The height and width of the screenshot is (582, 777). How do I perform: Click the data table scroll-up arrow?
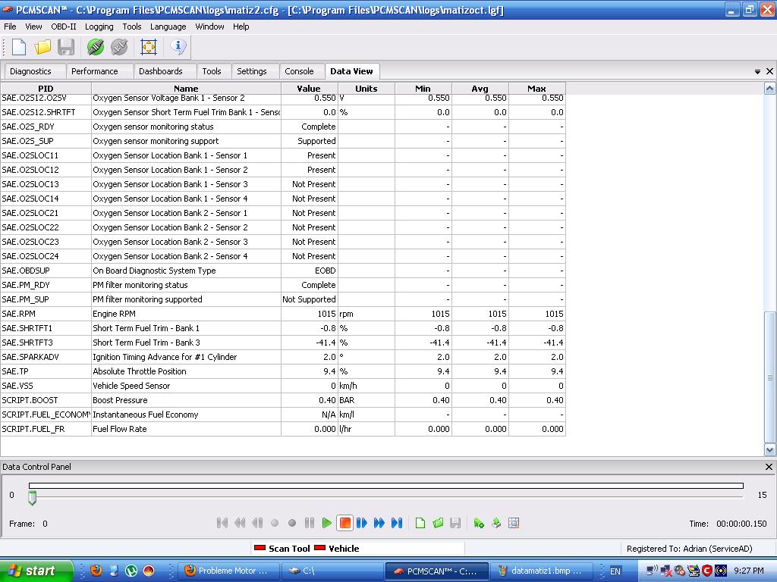pyautogui.click(x=769, y=89)
